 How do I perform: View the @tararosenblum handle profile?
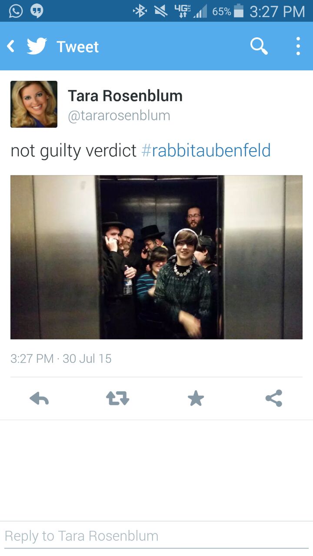[x=119, y=116]
